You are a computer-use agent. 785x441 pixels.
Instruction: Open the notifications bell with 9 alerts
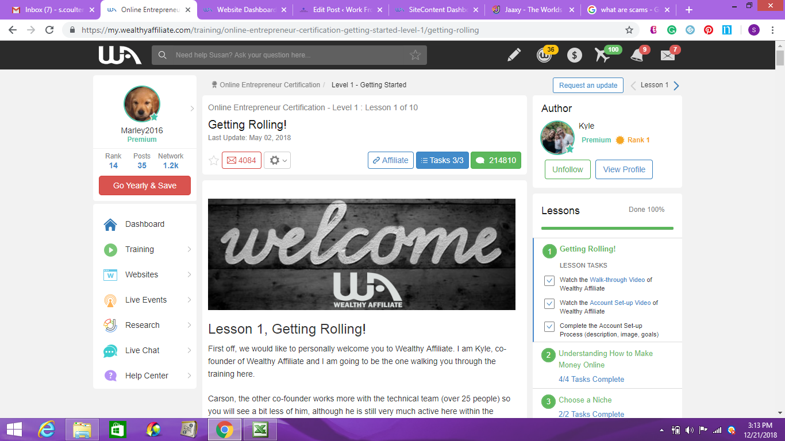point(636,55)
